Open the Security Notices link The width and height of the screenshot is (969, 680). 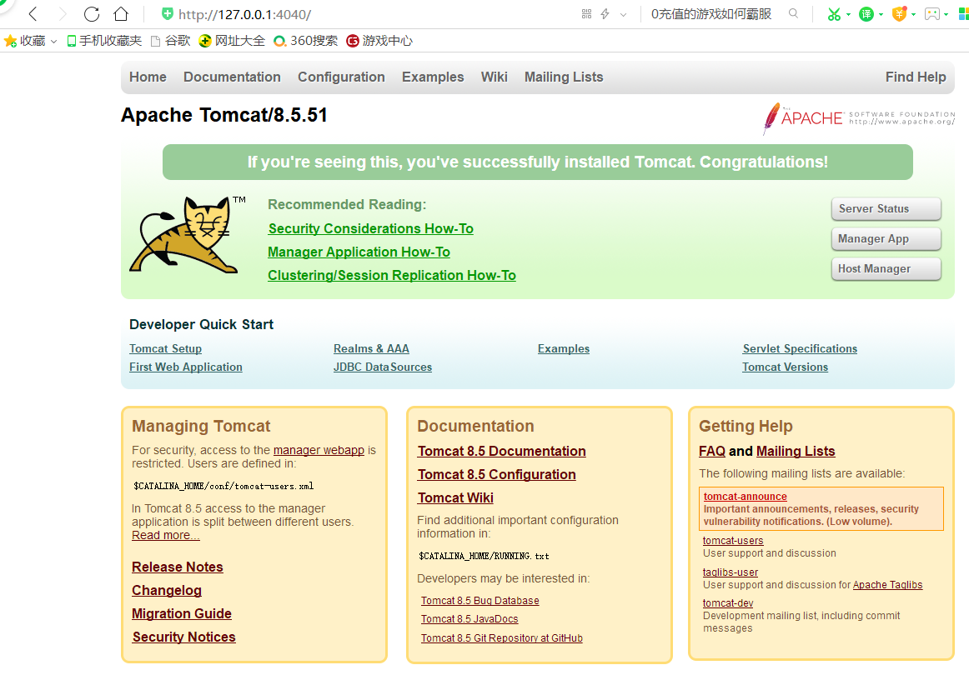pos(183,637)
